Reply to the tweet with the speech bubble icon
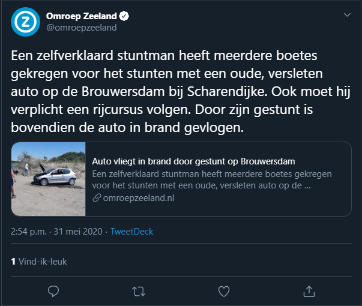The image size is (362, 306). (x=53, y=291)
